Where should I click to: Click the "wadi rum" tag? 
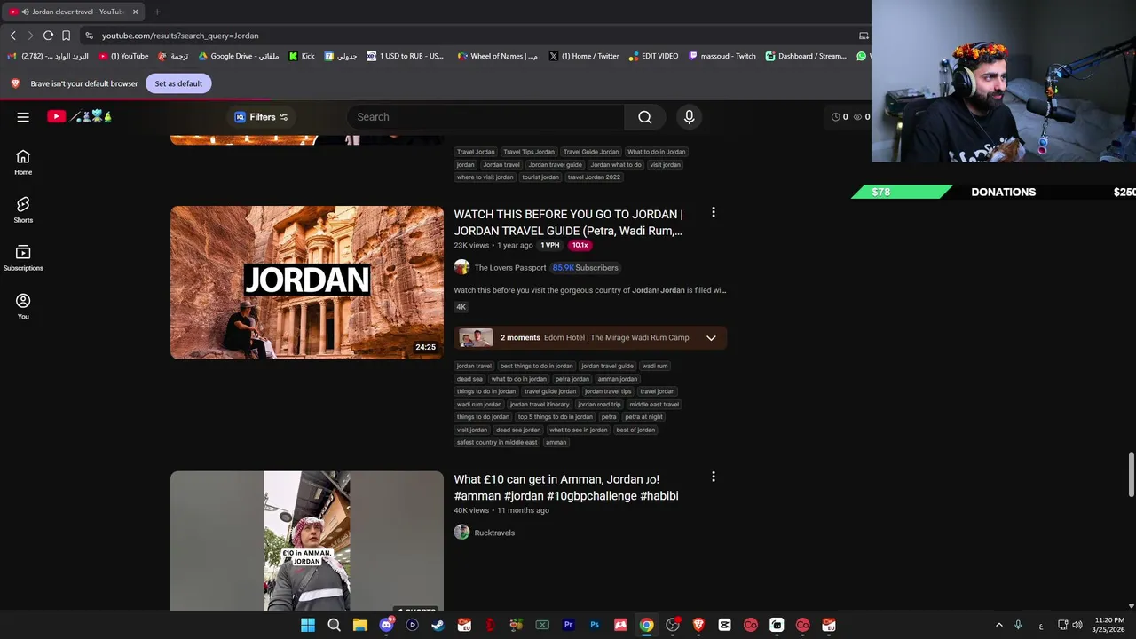pos(655,366)
